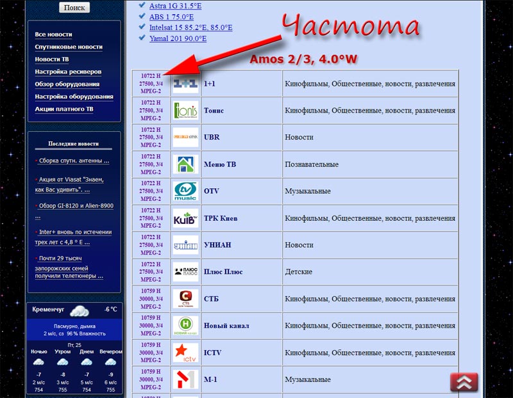Open news Обзор GI-8120 и Alien-8900

76,205
